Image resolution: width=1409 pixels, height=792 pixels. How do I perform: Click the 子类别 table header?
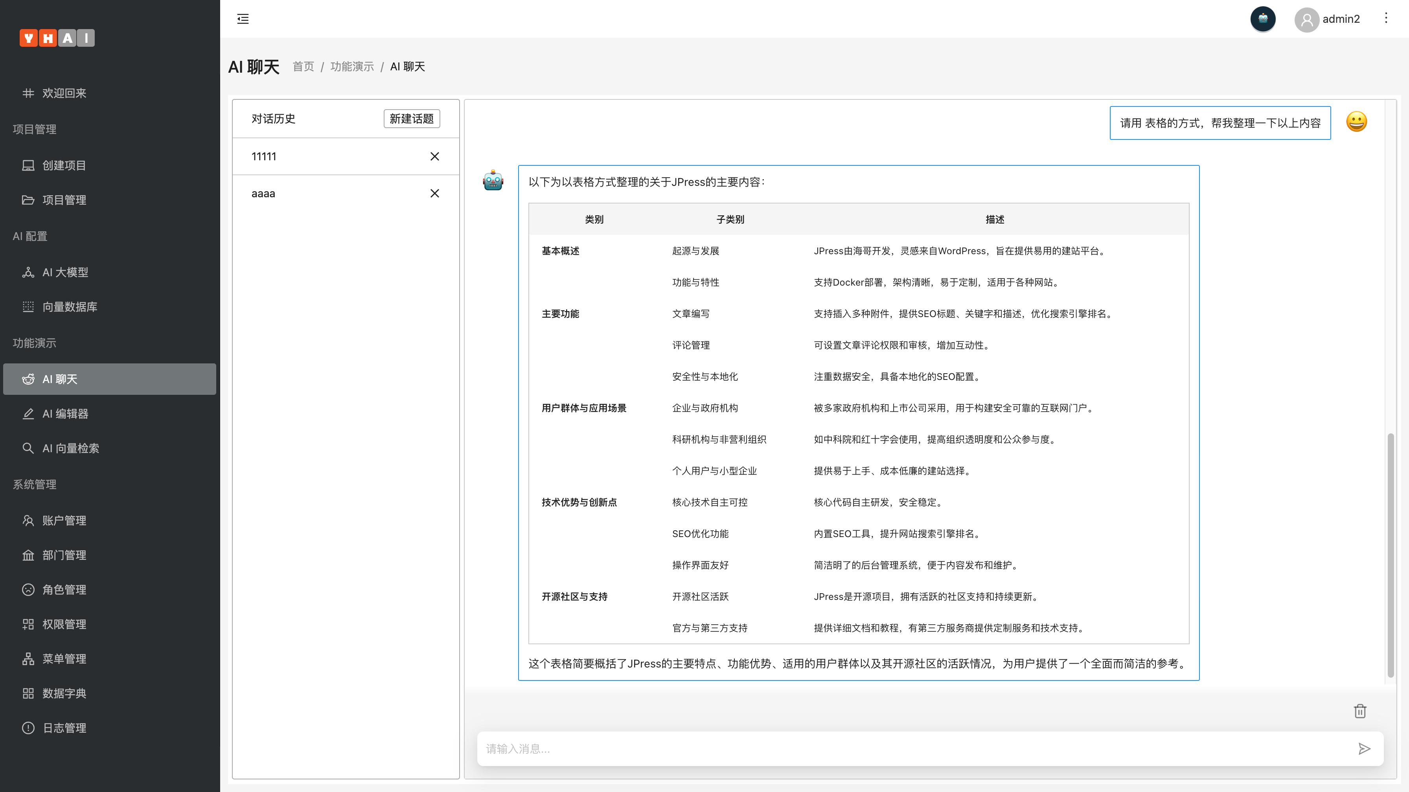[x=730, y=219]
